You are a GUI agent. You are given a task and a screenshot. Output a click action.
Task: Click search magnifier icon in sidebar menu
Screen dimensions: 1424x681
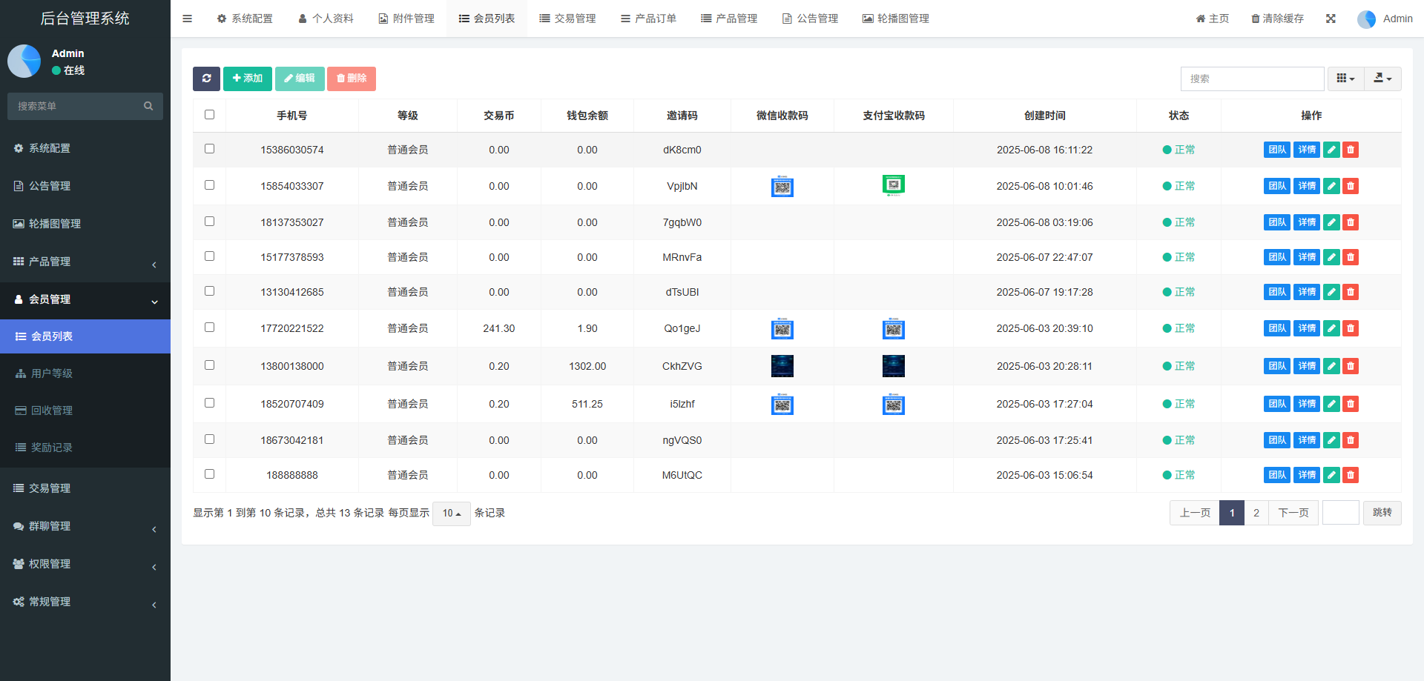tap(148, 106)
